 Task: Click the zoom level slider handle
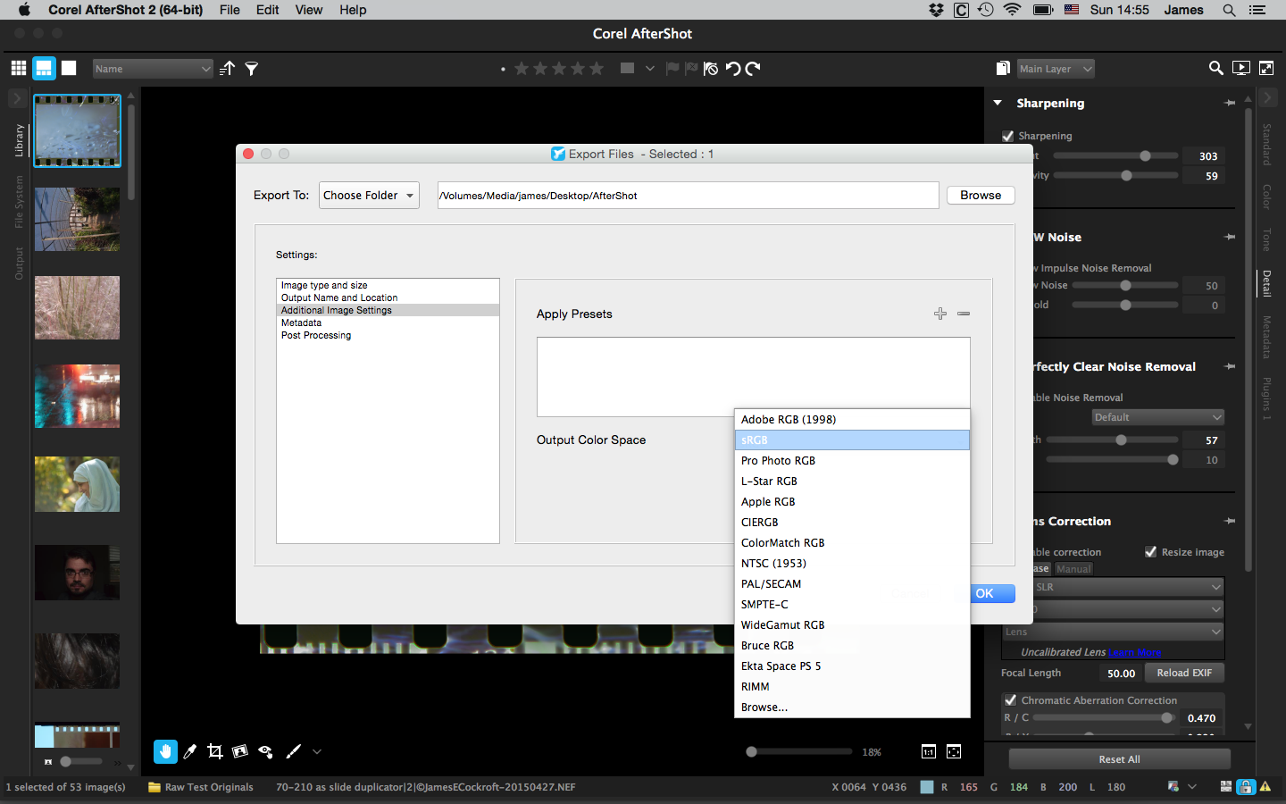pyautogui.click(x=752, y=751)
